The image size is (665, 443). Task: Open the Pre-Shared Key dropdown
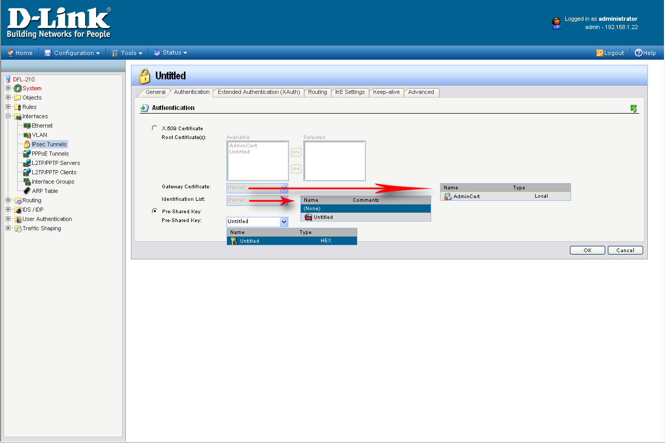point(284,221)
